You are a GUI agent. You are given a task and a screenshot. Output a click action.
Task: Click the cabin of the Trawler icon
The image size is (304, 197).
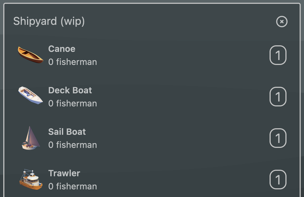coord(33,178)
